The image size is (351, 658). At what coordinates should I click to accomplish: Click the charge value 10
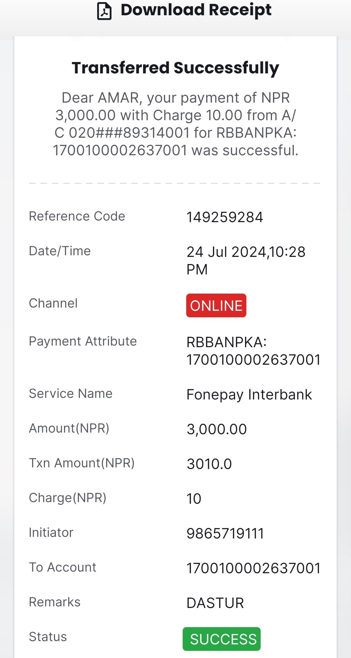point(194,499)
